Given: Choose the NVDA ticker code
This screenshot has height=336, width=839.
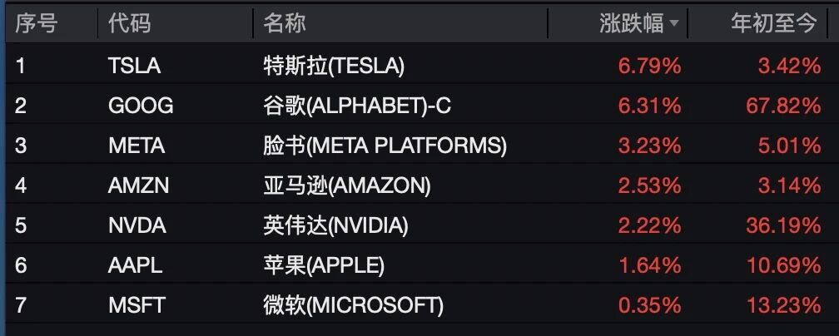Looking at the screenshot, I should pos(137,225).
